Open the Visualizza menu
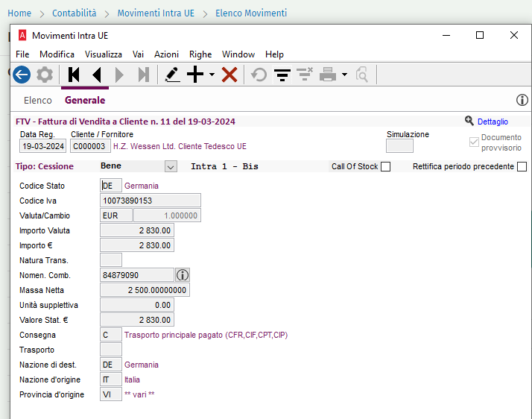The height and width of the screenshot is (419, 532). (x=104, y=54)
